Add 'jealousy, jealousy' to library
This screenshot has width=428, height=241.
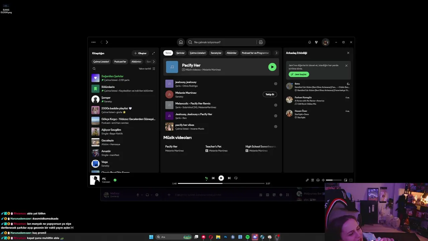point(276,84)
